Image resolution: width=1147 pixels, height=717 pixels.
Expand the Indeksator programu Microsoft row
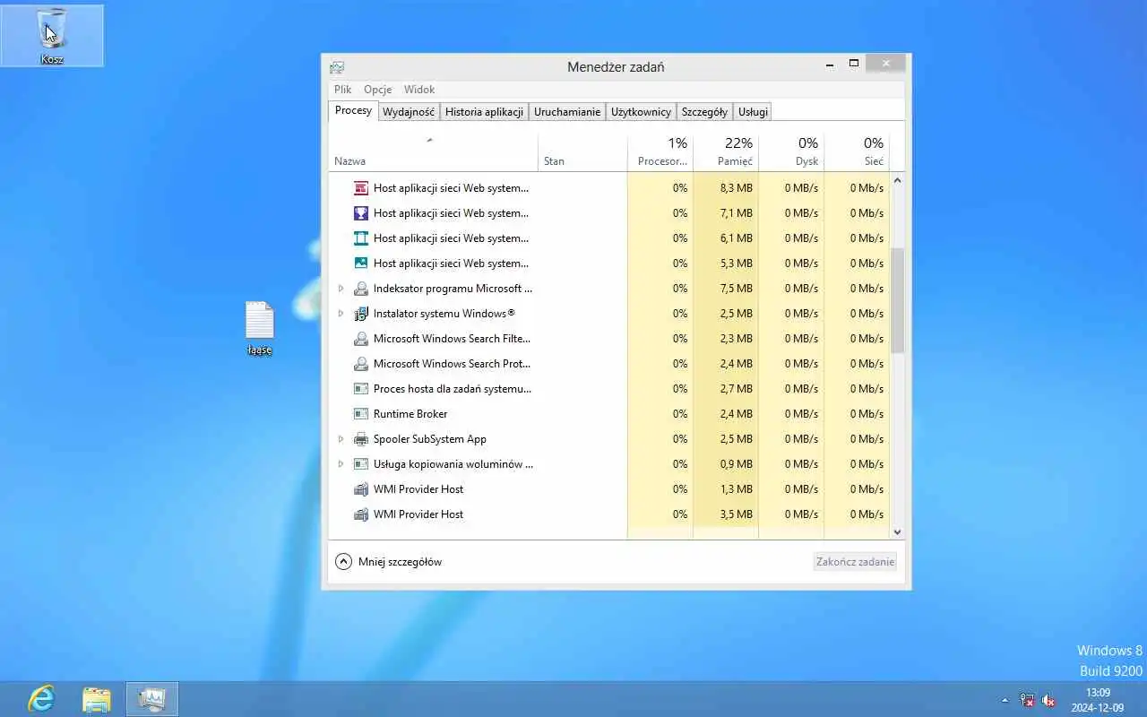tap(341, 289)
